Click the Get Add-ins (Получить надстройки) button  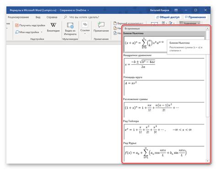pos(30,25)
